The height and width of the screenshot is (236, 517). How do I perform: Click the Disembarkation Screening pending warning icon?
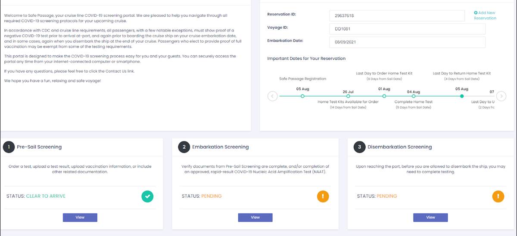498,196
